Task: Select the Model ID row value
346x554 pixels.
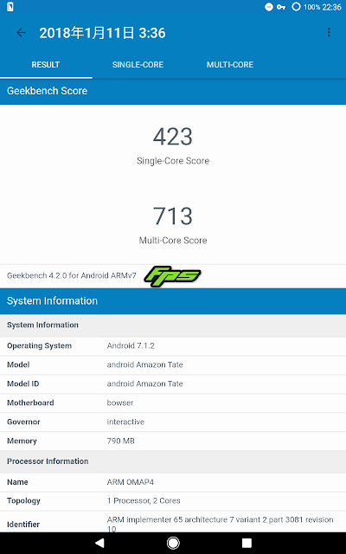Action: tap(144, 383)
